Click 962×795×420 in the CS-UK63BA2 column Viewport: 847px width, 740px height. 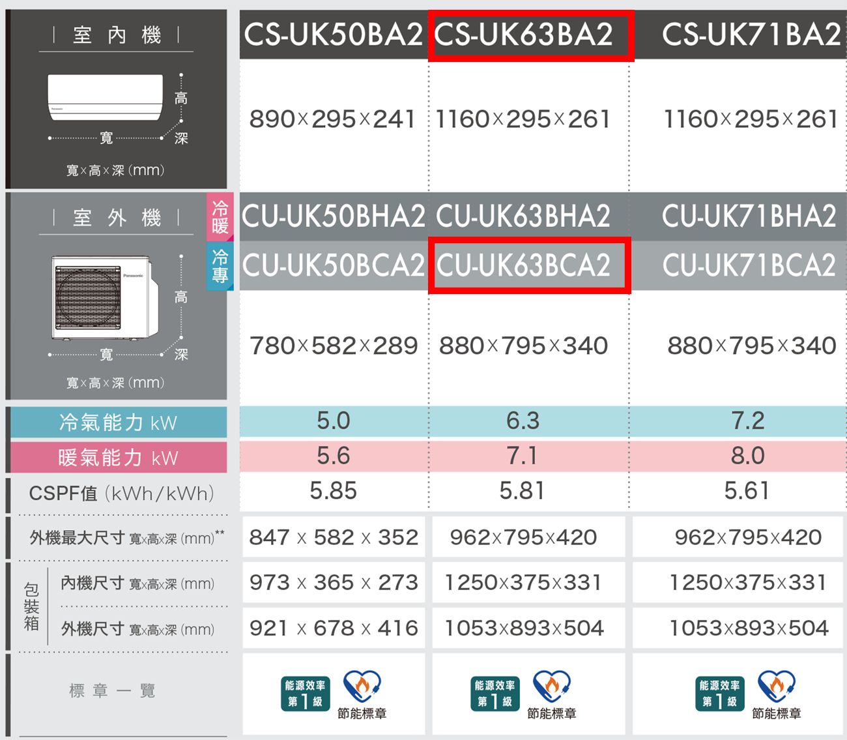click(x=523, y=537)
